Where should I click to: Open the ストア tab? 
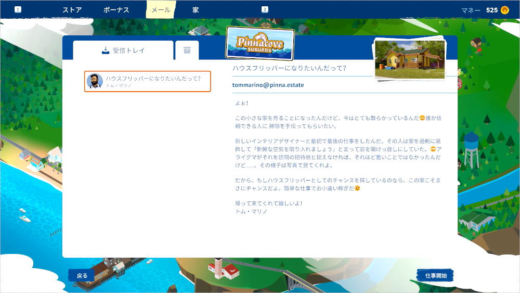[x=72, y=10]
